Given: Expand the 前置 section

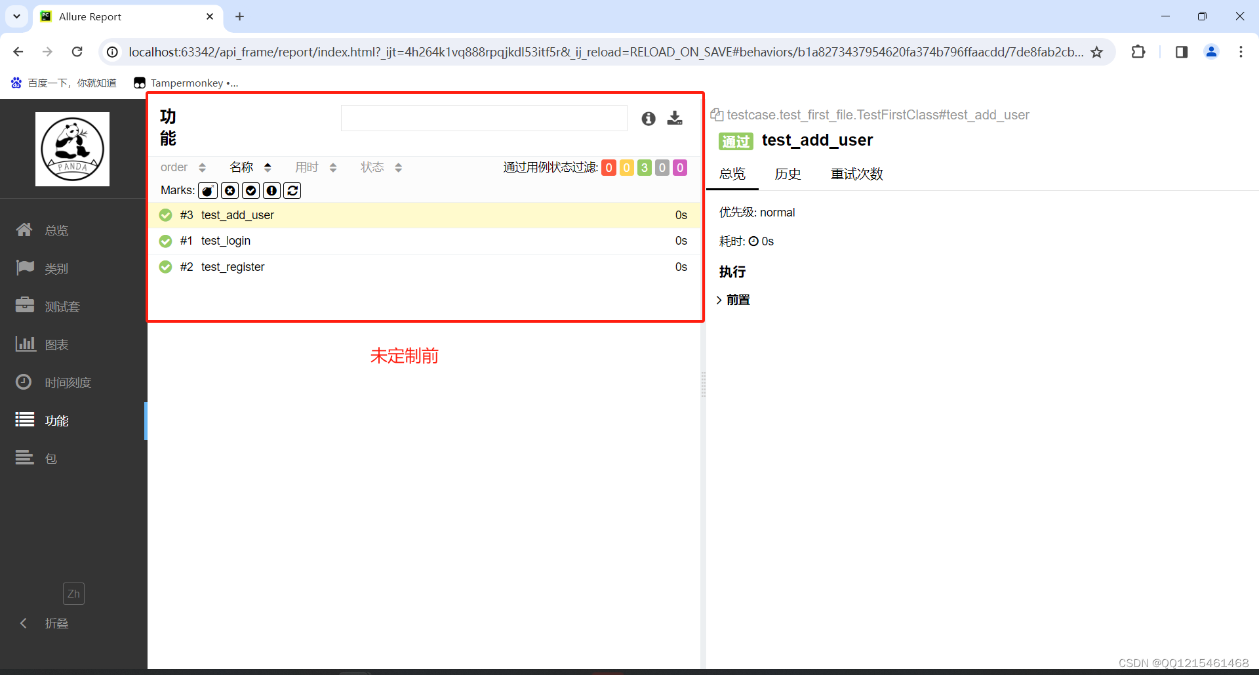Looking at the screenshot, I should click(733, 300).
